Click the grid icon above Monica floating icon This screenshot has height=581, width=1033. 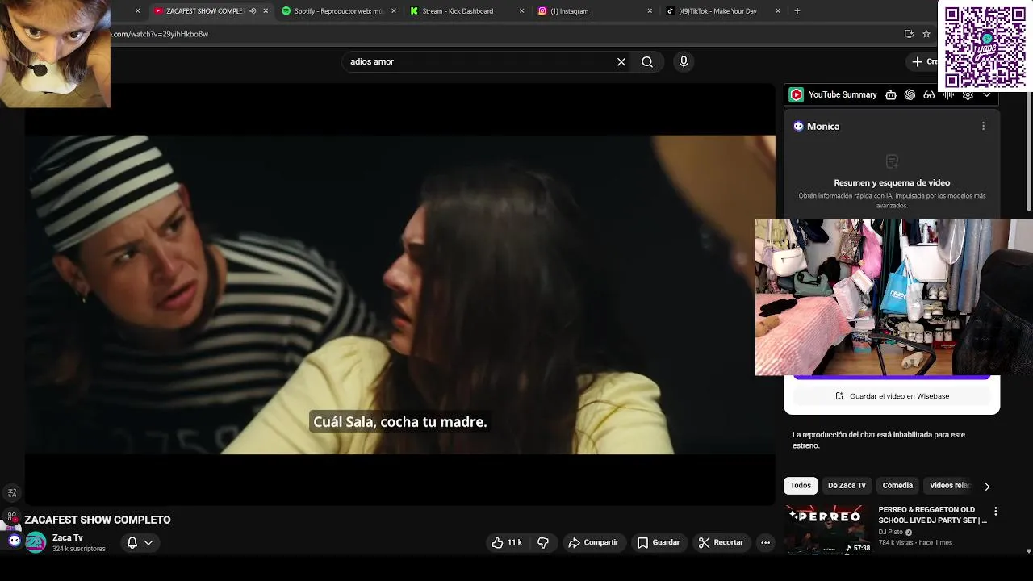click(x=11, y=516)
